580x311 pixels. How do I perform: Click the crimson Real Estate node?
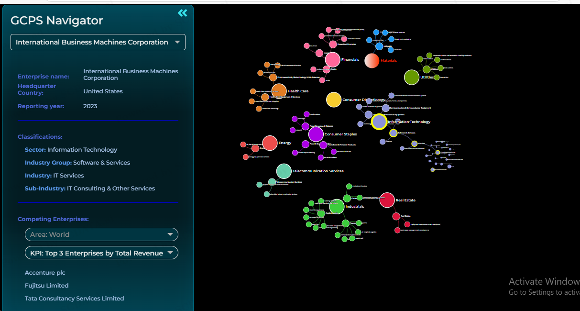tap(387, 200)
